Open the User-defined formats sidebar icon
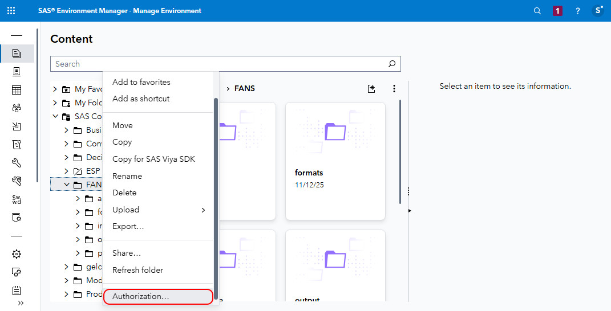Viewport: 611px width, 311px height. click(17, 199)
